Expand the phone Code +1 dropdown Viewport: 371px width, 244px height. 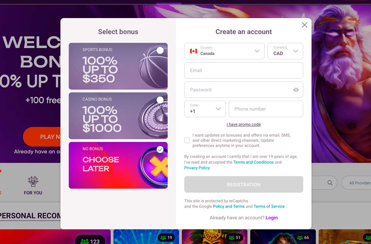pos(205,109)
